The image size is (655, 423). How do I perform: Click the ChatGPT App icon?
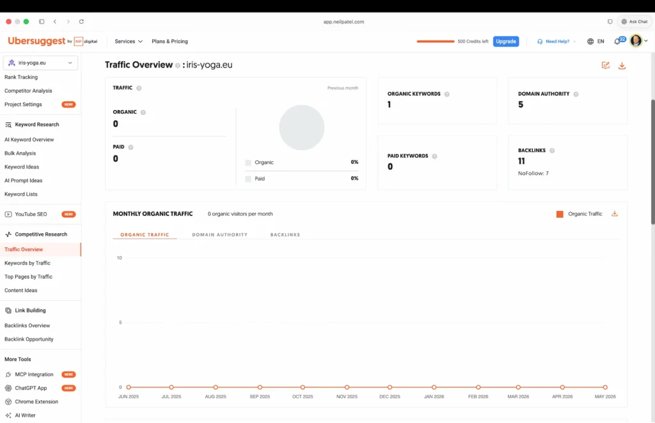(8, 388)
